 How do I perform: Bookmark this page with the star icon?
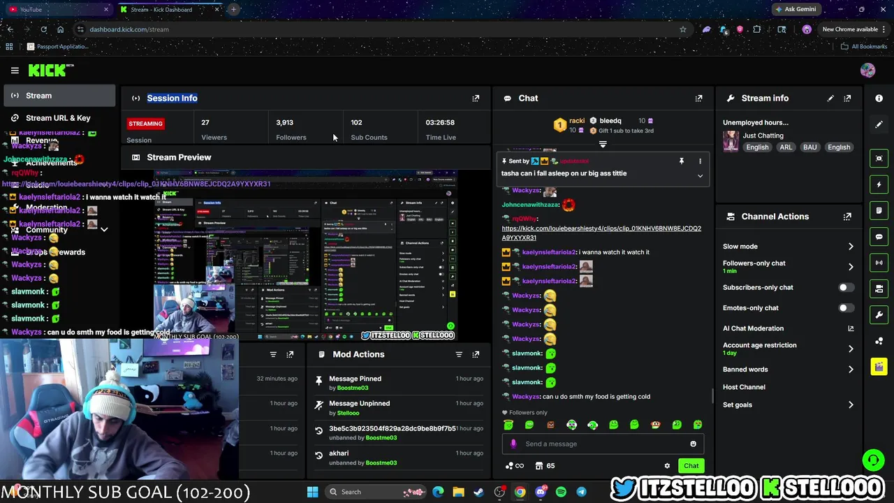pyautogui.click(x=682, y=29)
